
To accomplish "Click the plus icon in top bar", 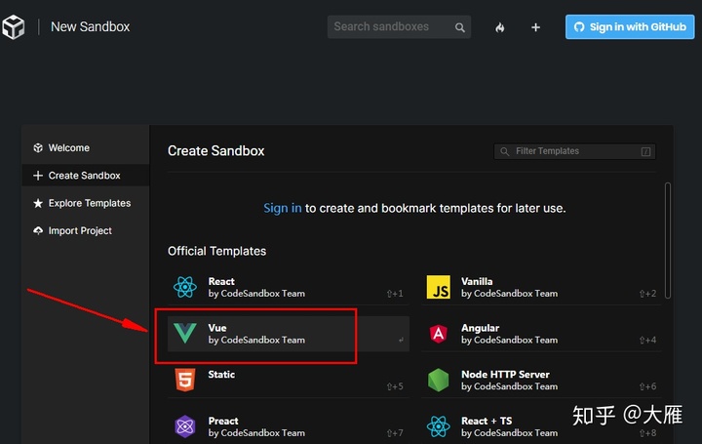I will 535,27.
